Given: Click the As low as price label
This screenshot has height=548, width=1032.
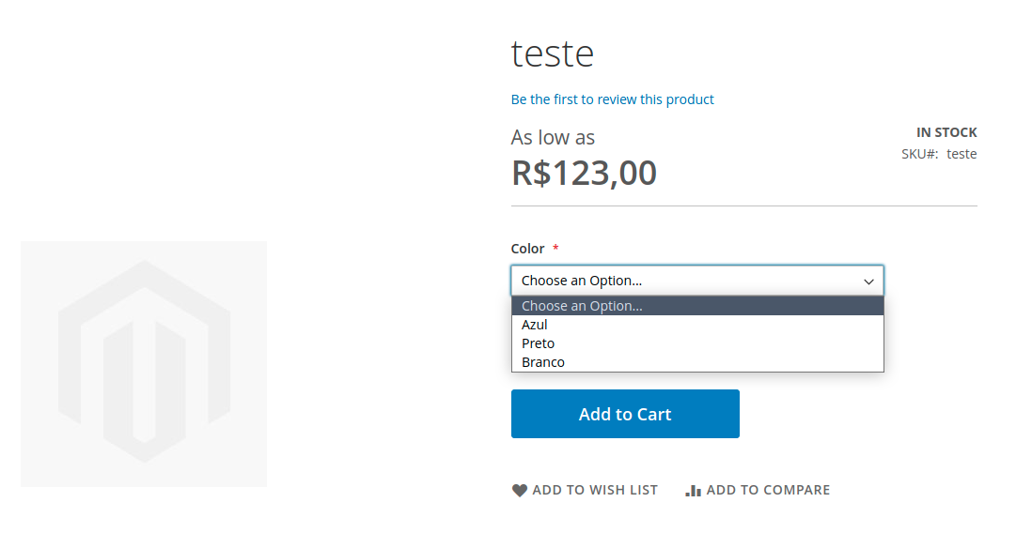Looking at the screenshot, I should [x=553, y=137].
